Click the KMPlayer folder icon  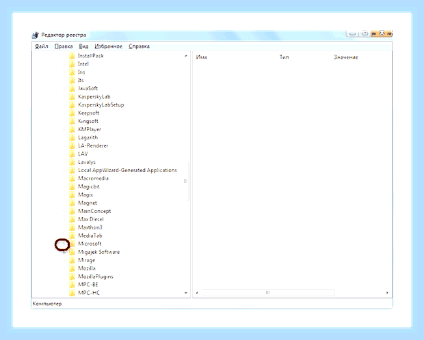pyautogui.click(x=72, y=129)
